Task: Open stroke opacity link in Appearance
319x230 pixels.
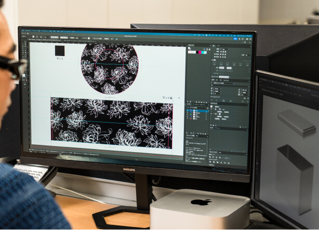Action: pyautogui.click(x=220, y=112)
